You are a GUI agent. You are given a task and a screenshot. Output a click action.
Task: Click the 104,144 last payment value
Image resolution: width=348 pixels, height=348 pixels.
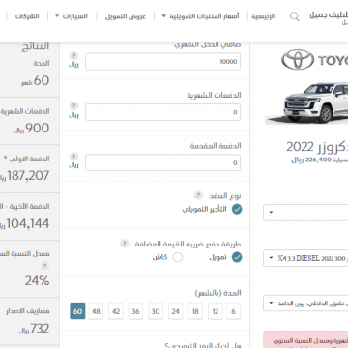[28, 223]
